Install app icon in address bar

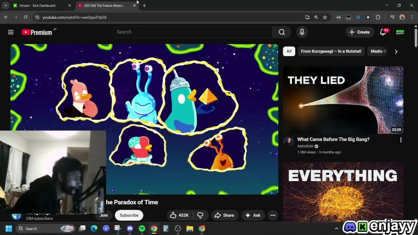click(307, 17)
